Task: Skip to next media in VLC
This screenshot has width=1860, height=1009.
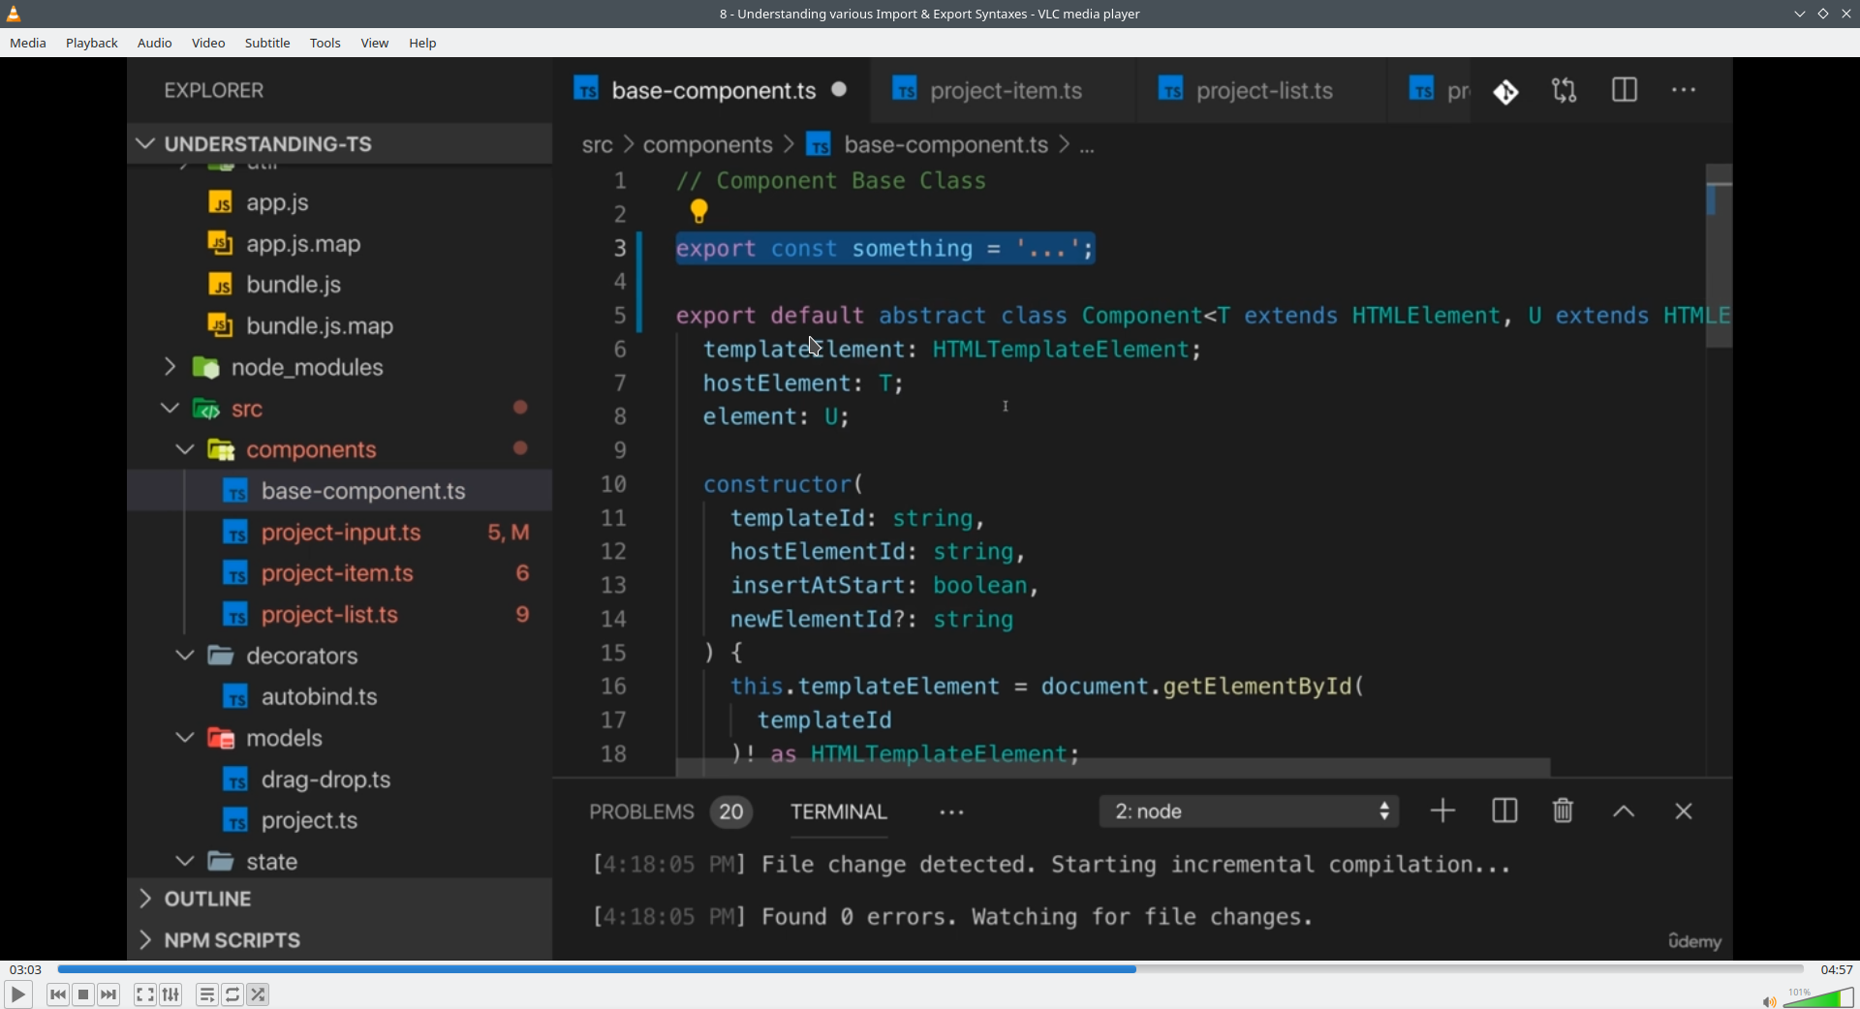Action: [x=109, y=994]
